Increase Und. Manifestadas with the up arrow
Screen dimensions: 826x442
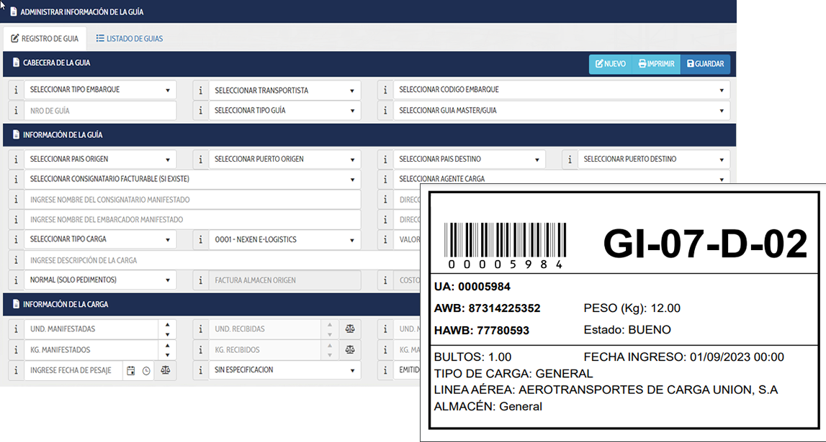pos(167,325)
